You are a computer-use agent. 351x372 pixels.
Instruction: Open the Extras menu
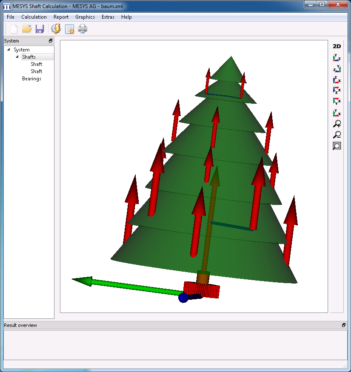click(x=108, y=17)
